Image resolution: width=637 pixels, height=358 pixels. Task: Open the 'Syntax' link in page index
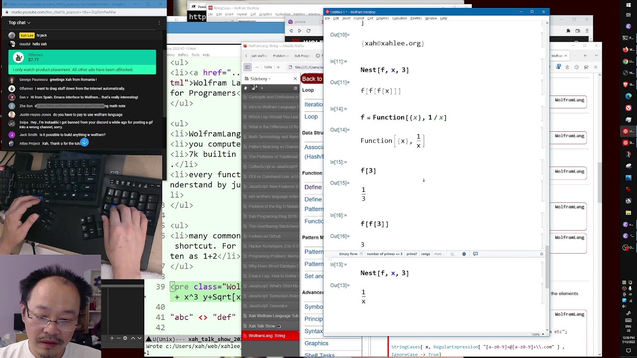tap(314, 331)
